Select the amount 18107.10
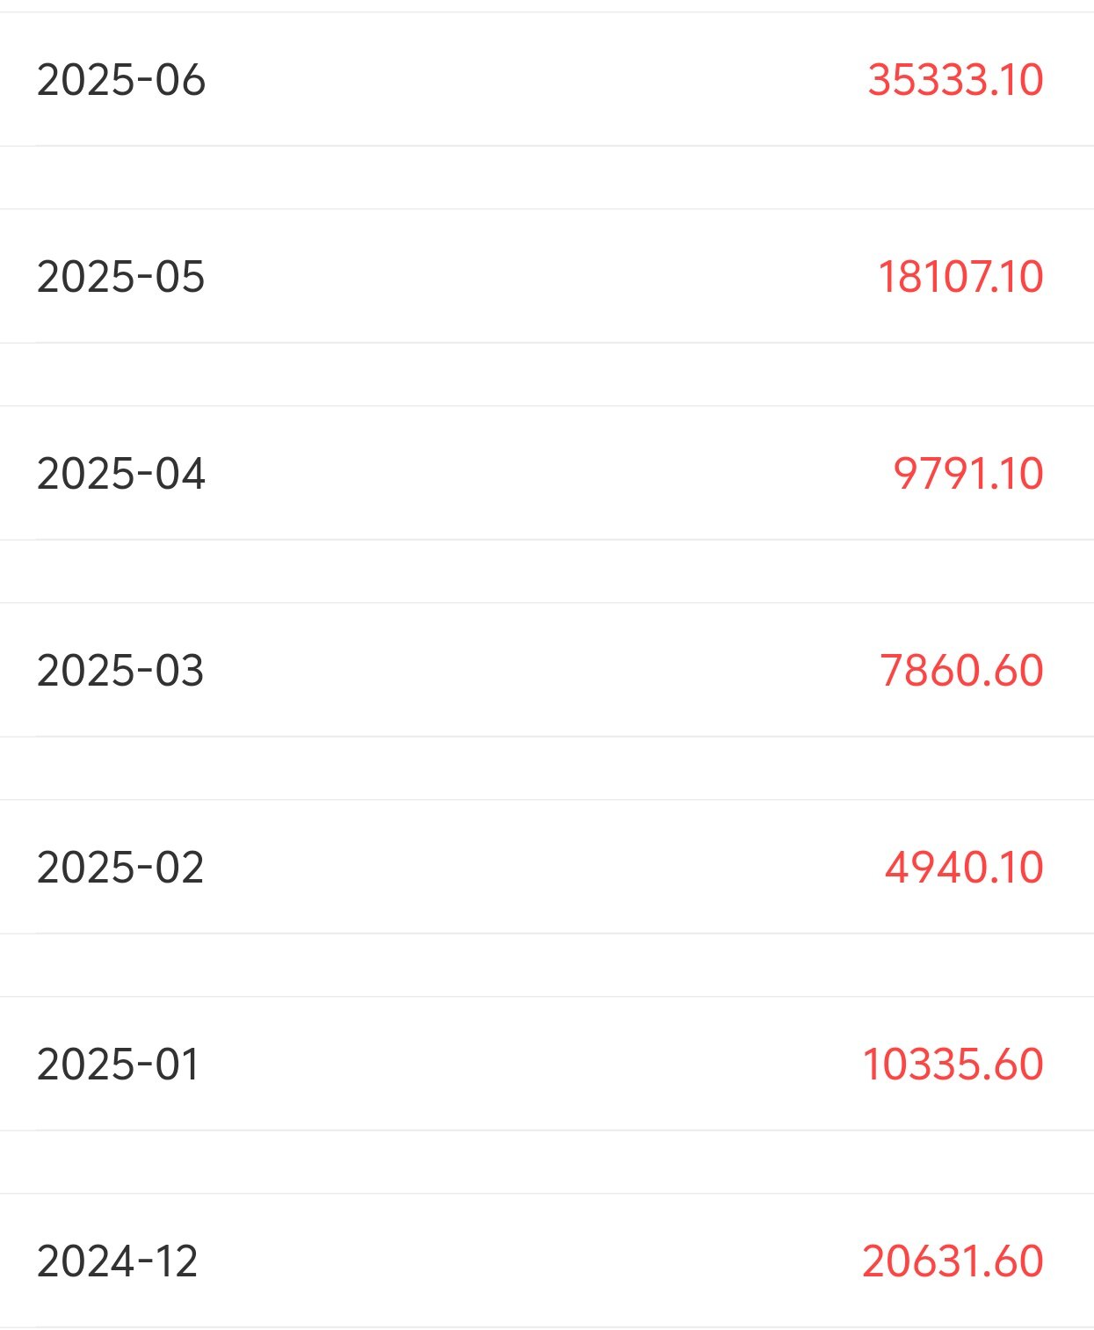The height and width of the screenshot is (1330, 1094). click(960, 276)
